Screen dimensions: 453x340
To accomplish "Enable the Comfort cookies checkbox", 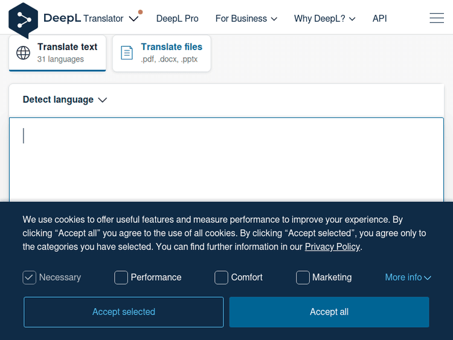I will click(222, 277).
